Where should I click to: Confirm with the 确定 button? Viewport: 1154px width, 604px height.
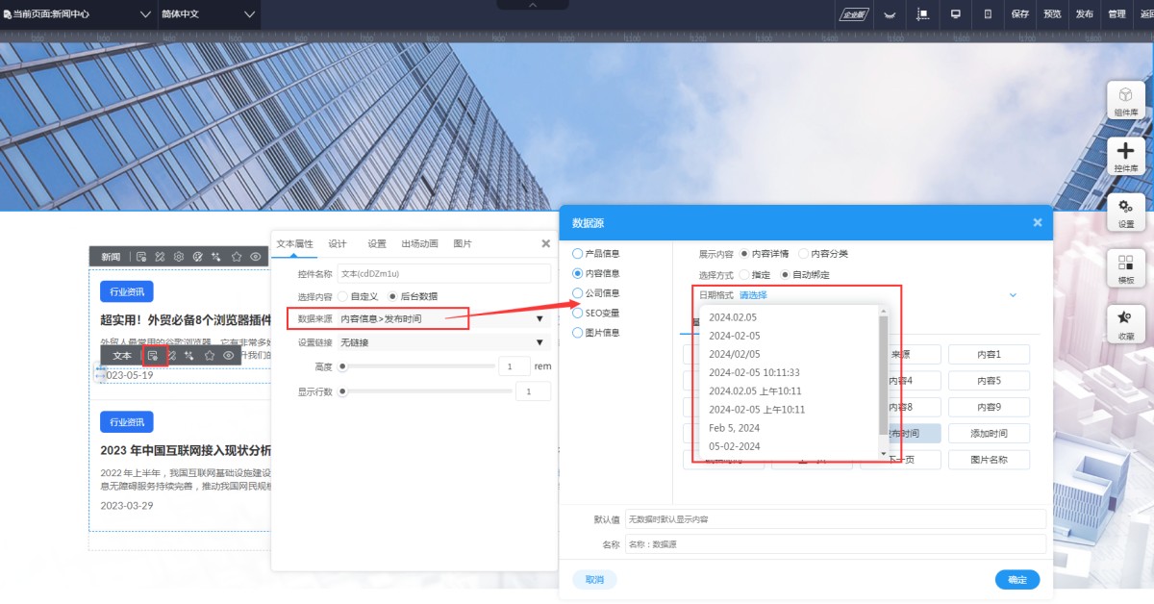tap(1017, 580)
